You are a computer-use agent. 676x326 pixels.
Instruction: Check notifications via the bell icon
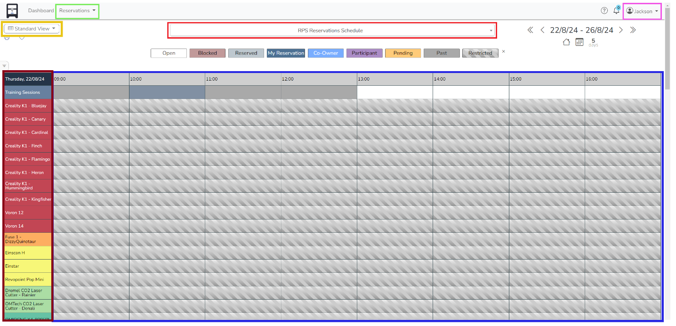[x=616, y=10]
